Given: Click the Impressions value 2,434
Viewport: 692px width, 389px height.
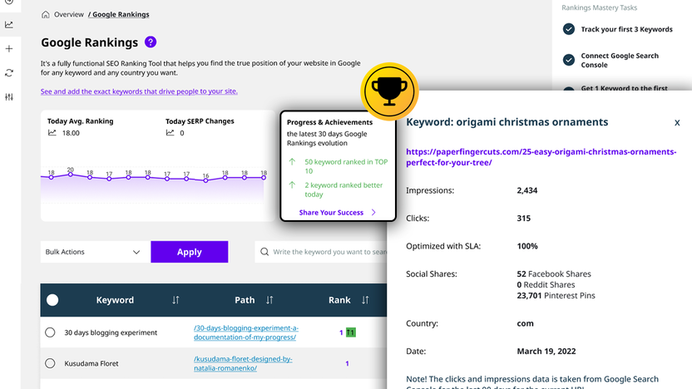Looking at the screenshot, I should 527,190.
